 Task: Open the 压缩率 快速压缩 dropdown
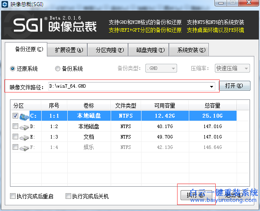coord(232,68)
